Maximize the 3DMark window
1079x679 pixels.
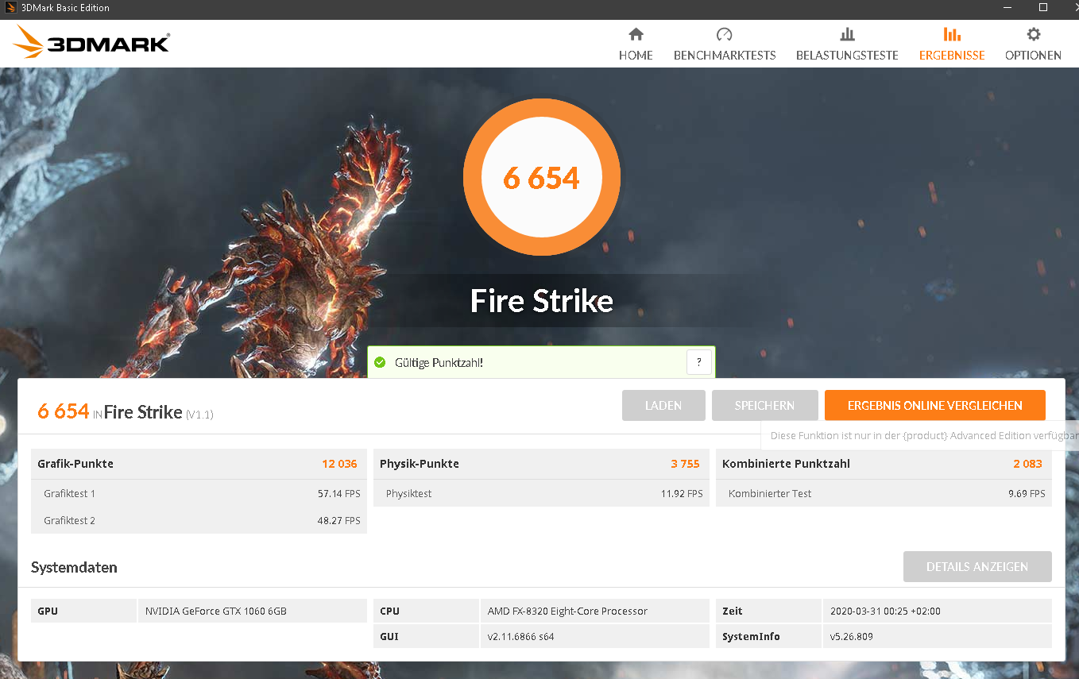point(1043,8)
